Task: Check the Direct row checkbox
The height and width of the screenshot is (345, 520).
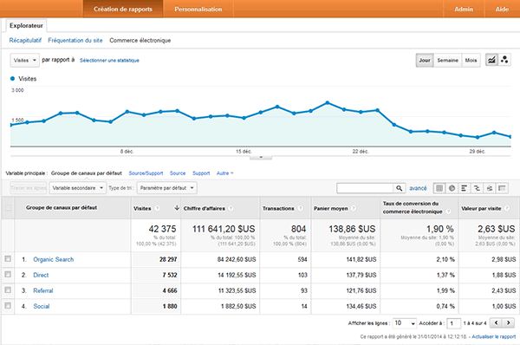Action: tap(8, 274)
